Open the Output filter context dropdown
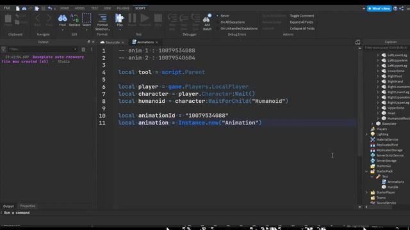410x230 pixels. point(76,49)
